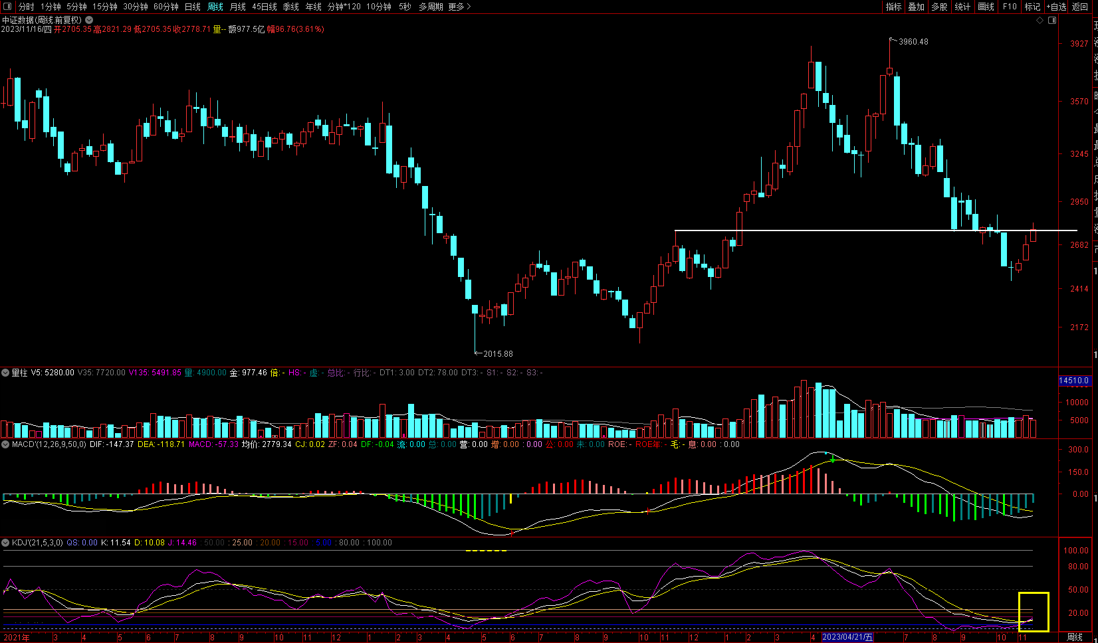Click the 2021年 label on time axis
This screenshot has height=643, width=1098.
(x=17, y=638)
